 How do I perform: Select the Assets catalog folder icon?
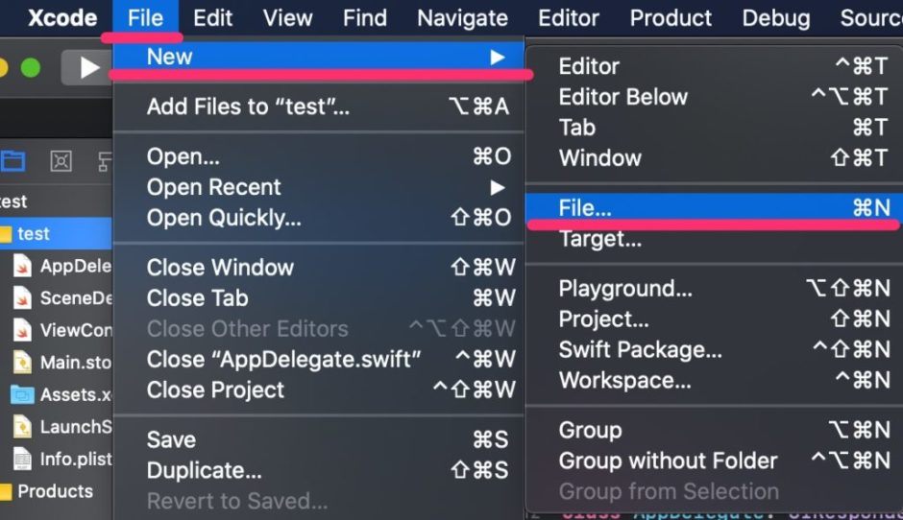[x=22, y=394]
